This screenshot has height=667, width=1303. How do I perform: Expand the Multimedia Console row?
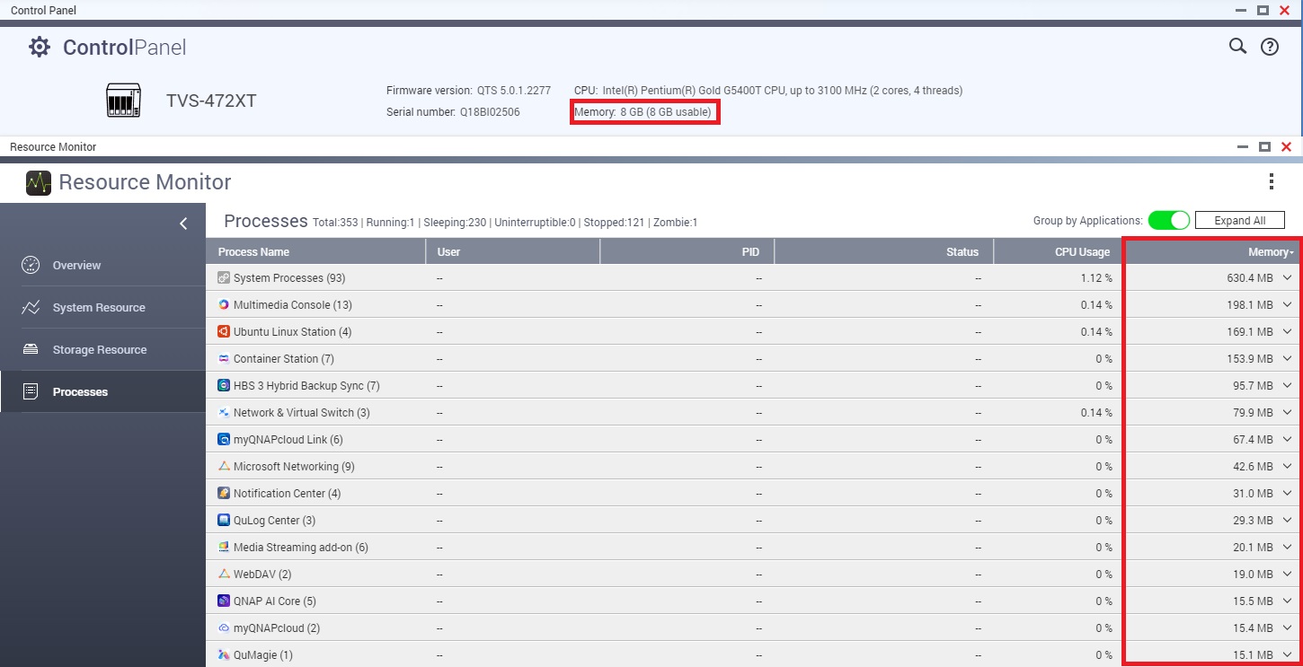pyautogui.click(x=1287, y=305)
